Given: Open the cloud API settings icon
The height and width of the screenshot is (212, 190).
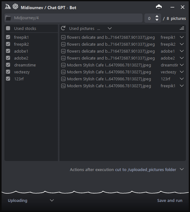Looking at the screenshot, I should [x=159, y=7].
